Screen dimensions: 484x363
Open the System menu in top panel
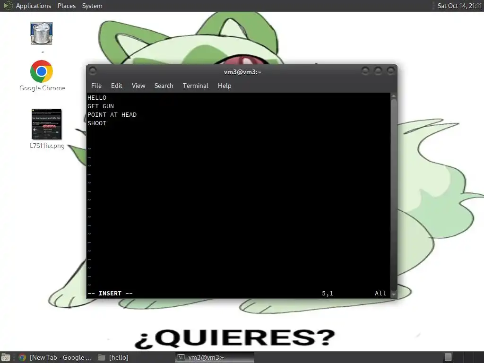(92, 6)
